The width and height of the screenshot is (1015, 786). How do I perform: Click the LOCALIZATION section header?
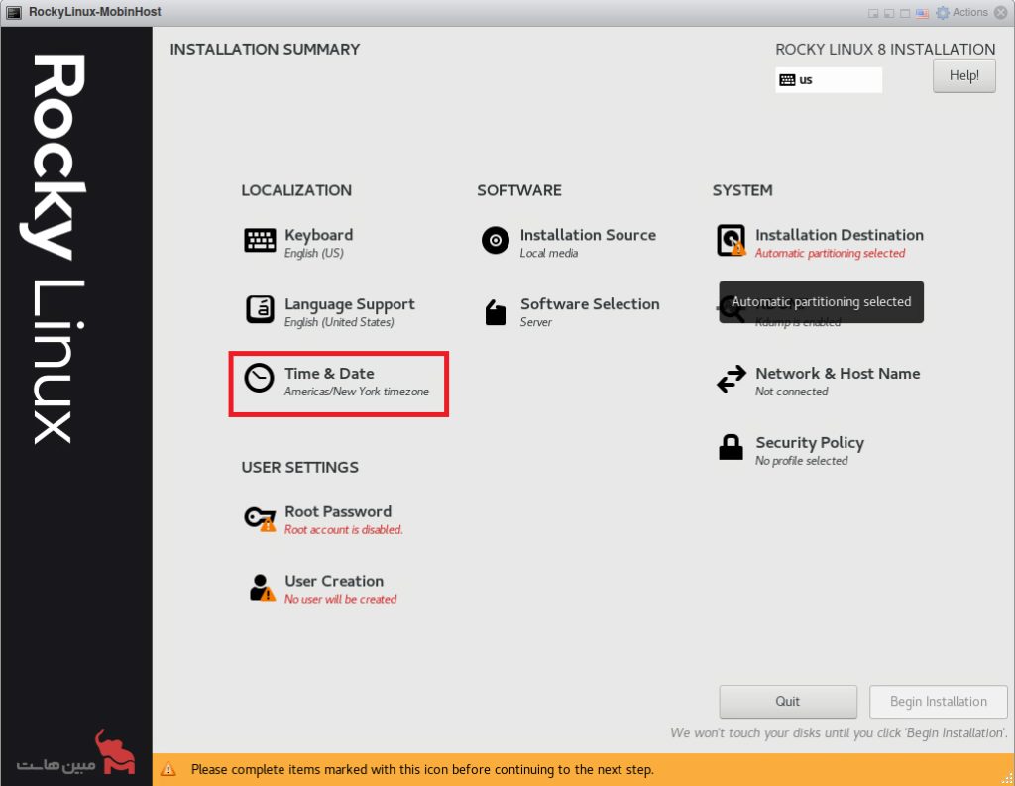pyautogui.click(x=296, y=190)
